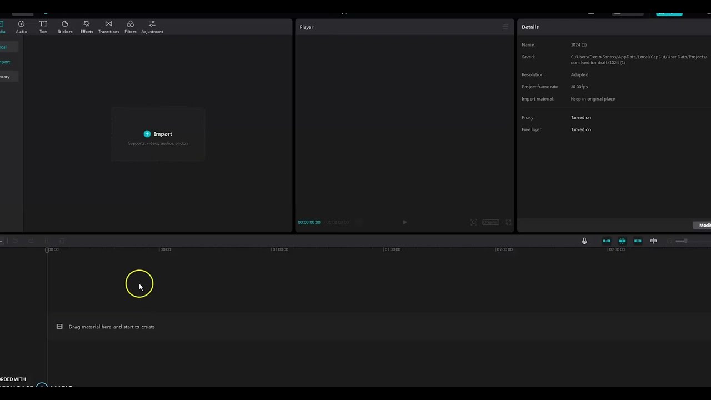Click the Resolution 'Adapted' value

(x=579, y=74)
